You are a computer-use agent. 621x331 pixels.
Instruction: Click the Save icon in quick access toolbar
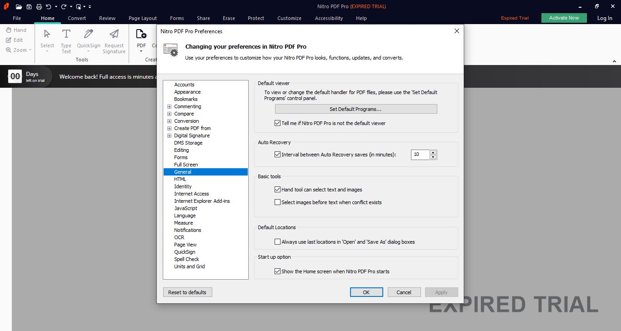coord(29,6)
